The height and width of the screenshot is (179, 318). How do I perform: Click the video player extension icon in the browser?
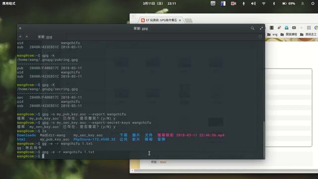point(294,28)
